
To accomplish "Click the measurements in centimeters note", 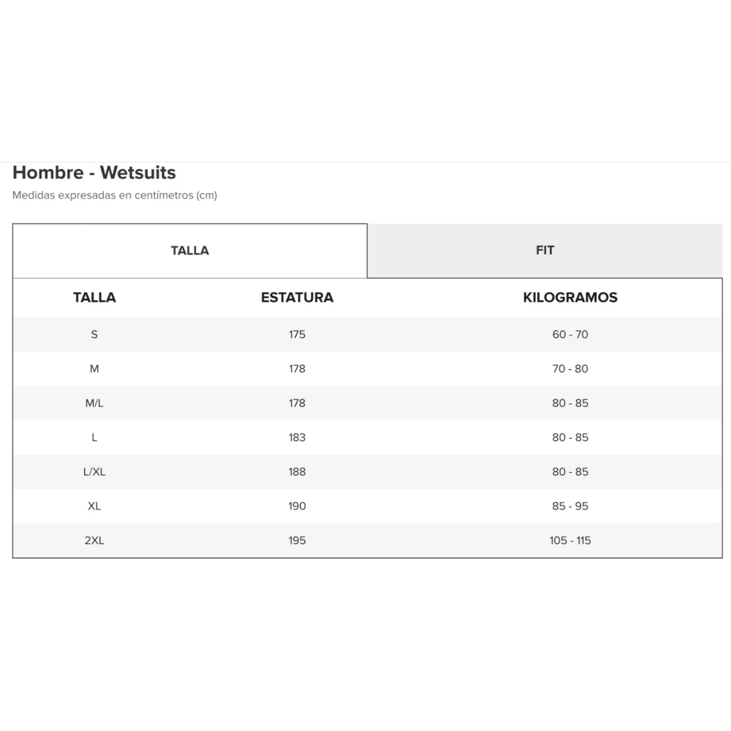I will coord(115,195).
